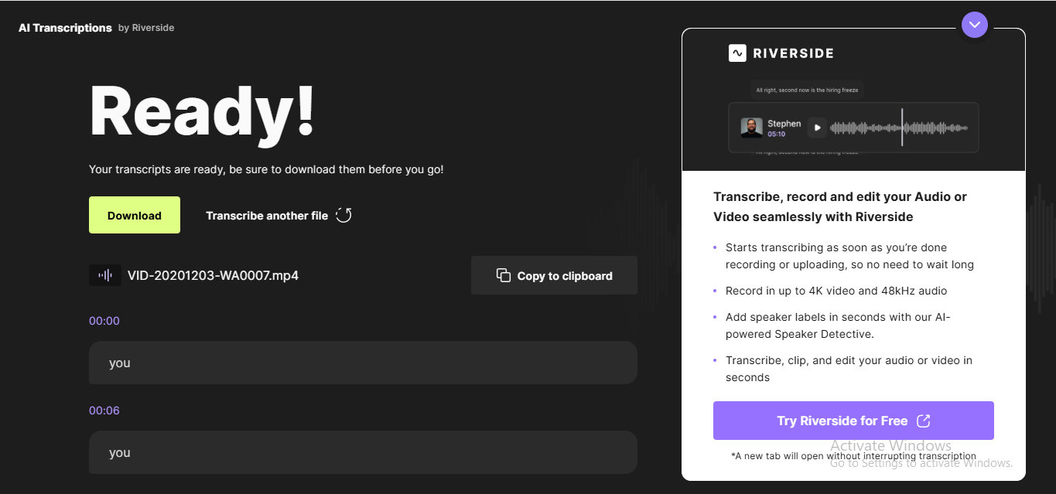This screenshot has height=494, width=1056.
Task: Click the 05:10 duration label
Action: pyautogui.click(x=776, y=134)
